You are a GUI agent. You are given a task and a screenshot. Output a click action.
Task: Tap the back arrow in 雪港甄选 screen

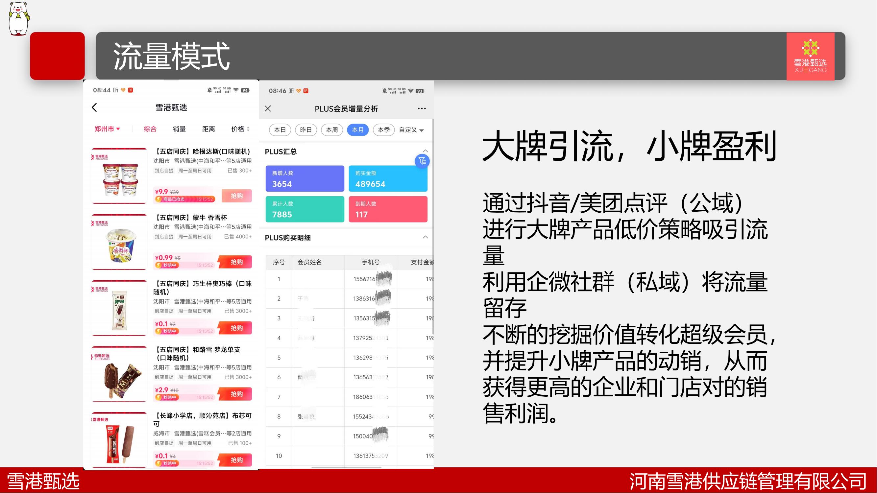point(94,107)
